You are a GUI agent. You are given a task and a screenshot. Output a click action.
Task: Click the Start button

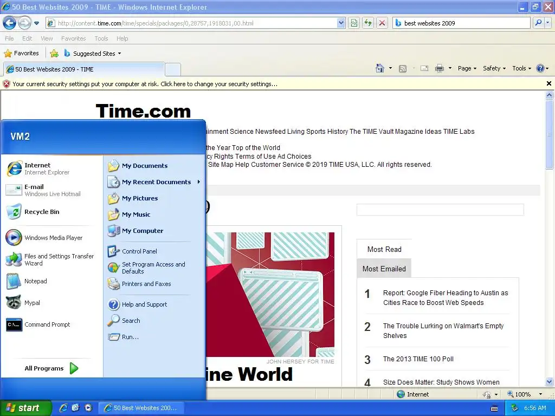tap(25, 408)
